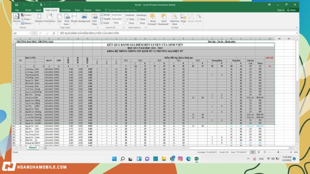Collapse the ribbon
Viewport: 310px width, 174px height.
coord(296,27)
